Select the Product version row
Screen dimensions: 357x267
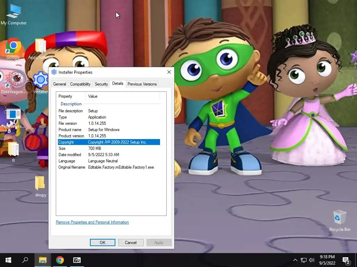(x=109, y=136)
